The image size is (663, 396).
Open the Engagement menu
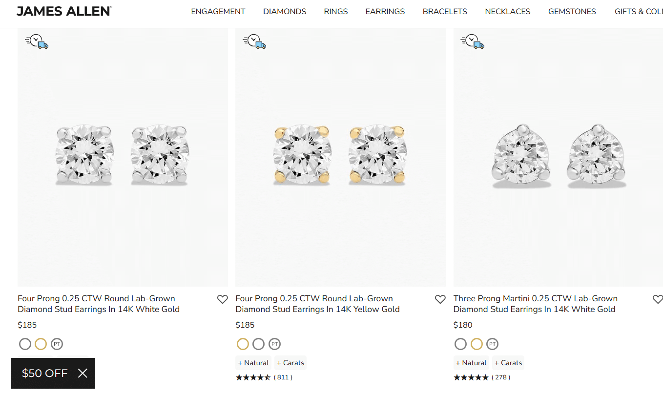(218, 12)
